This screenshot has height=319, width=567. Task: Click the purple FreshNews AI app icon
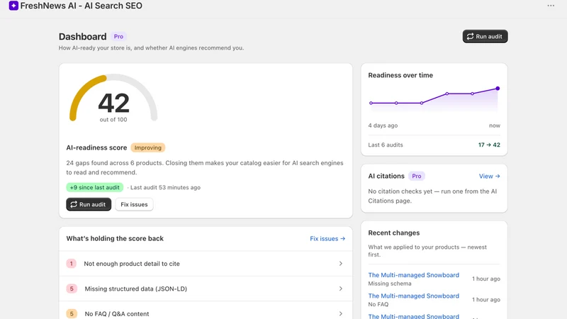(x=13, y=6)
